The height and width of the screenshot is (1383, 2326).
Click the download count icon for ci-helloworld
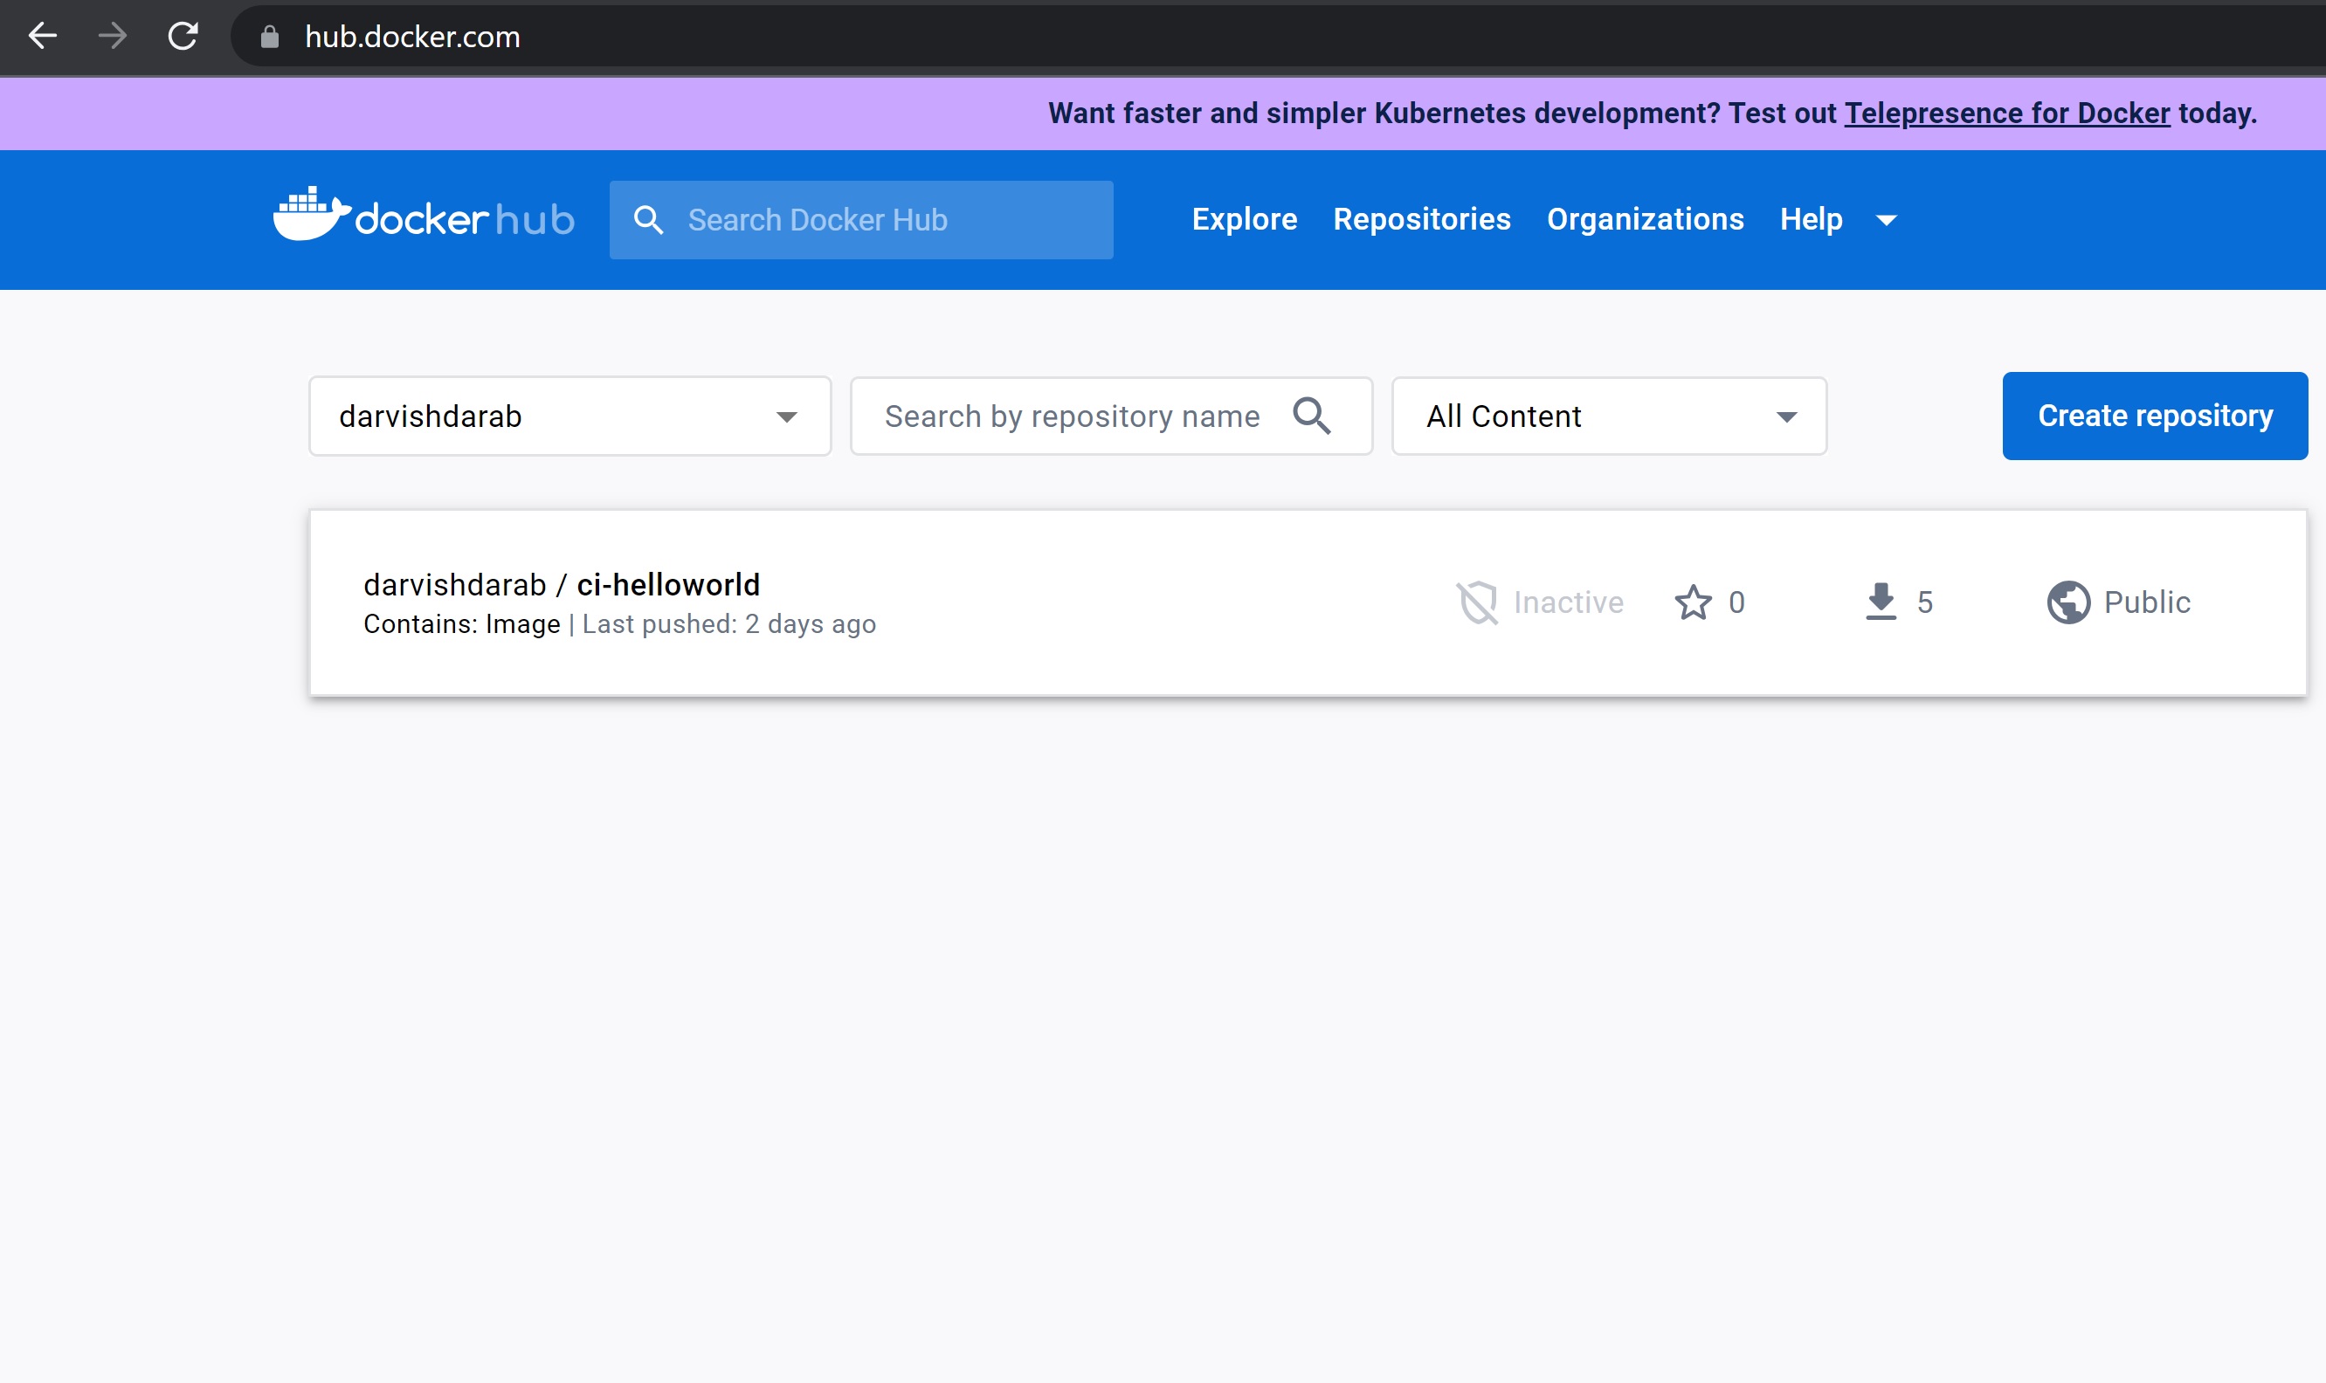(x=1881, y=602)
